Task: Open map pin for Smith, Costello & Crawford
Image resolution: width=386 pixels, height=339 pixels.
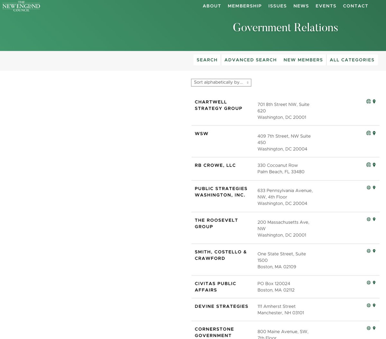Action: click(374, 251)
